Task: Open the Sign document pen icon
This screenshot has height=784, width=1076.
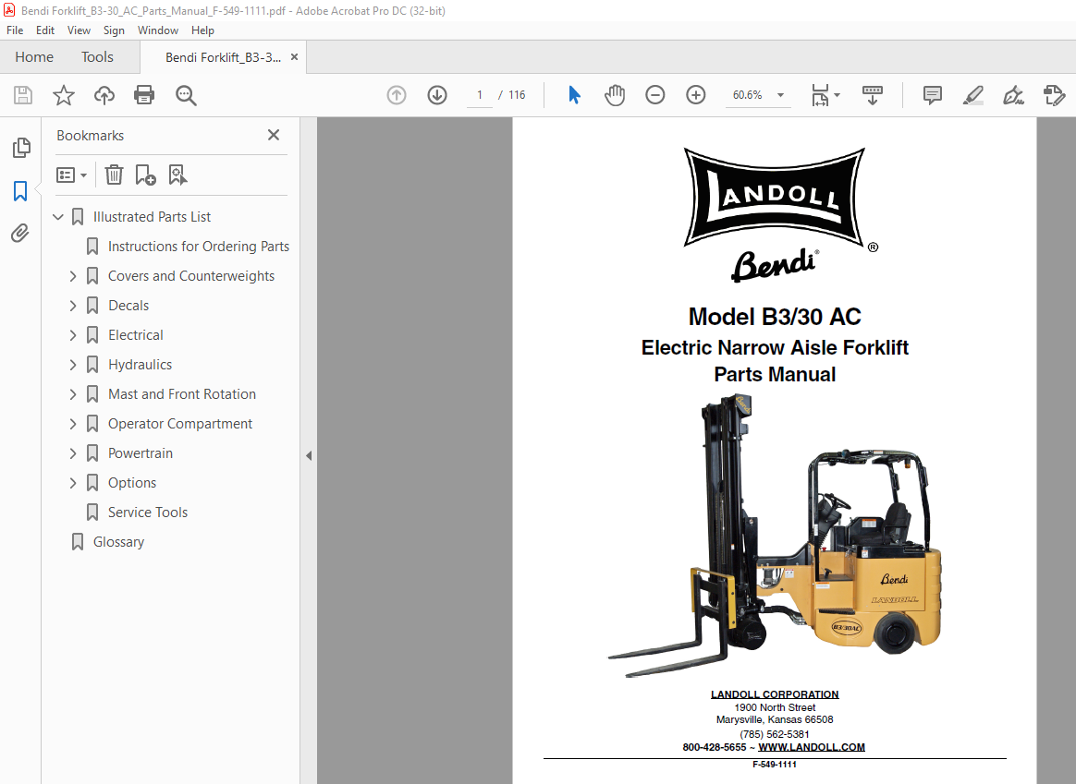Action: tap(1013, 94)
